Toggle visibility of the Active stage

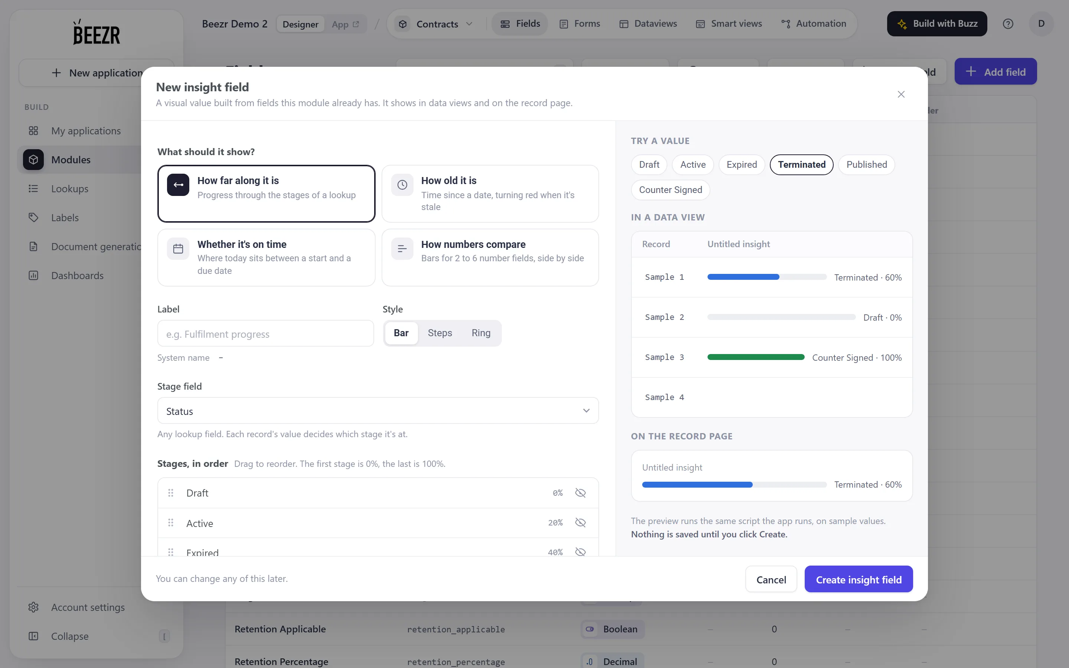[581, 523]
